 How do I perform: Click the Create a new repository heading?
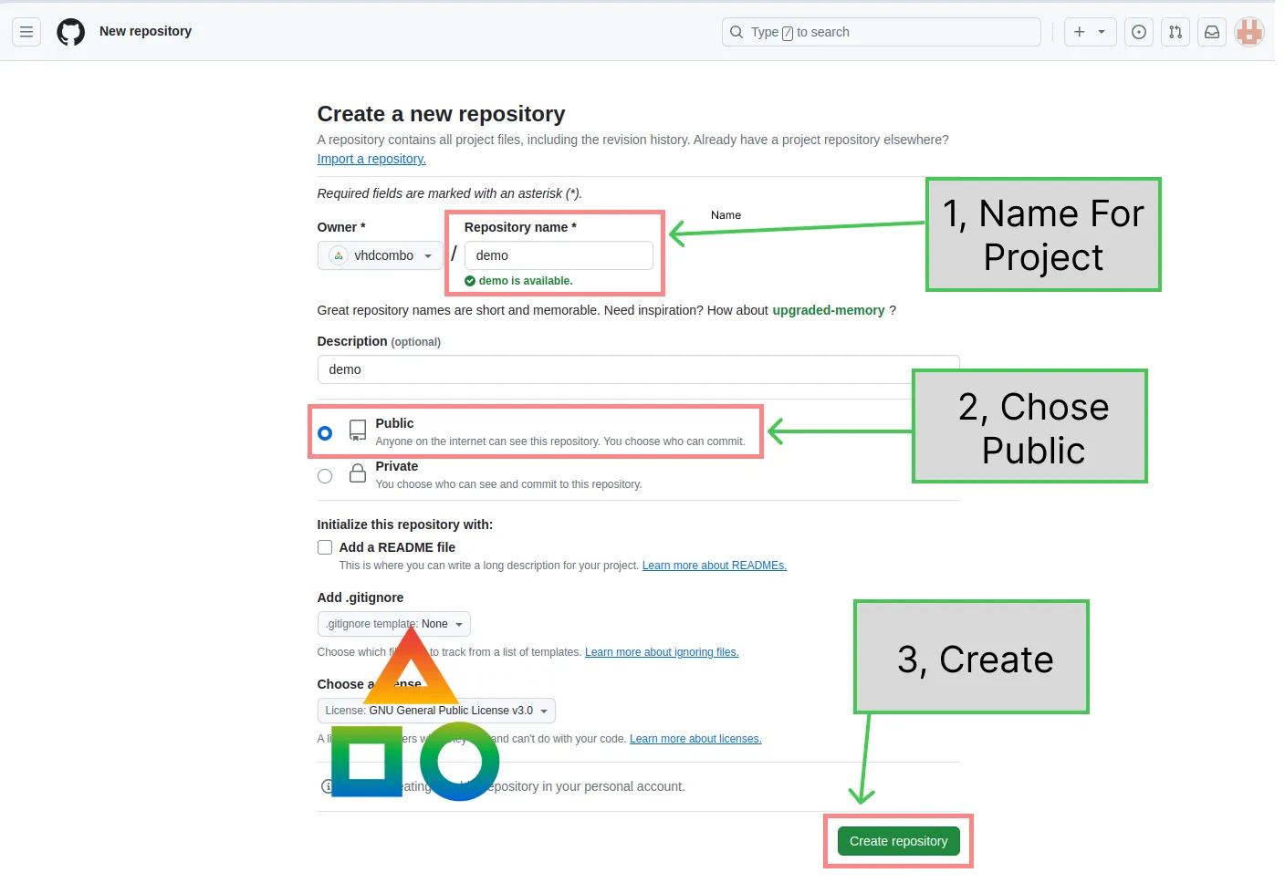[x=442, y=114]
